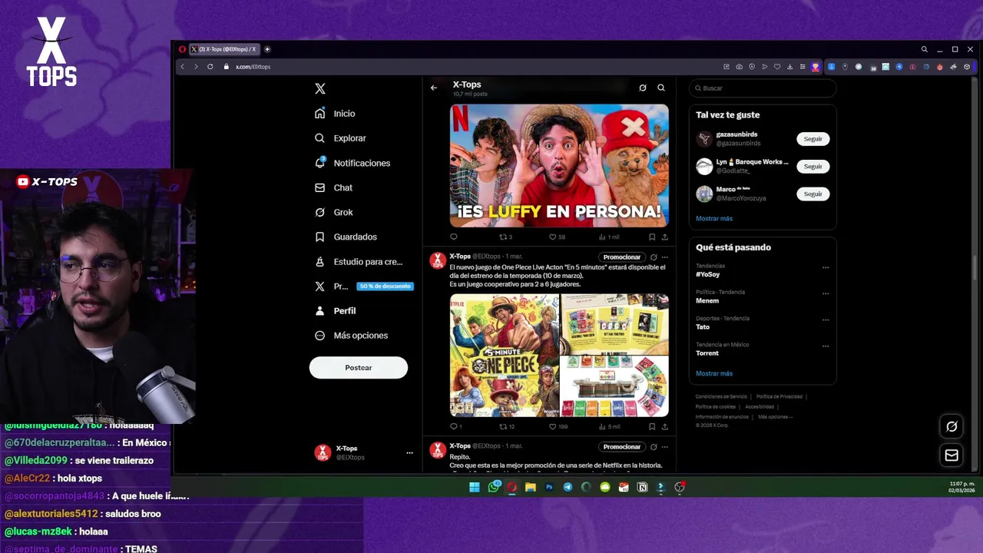The height and width of the screenshot is (553, 983).
Task: Open the ¡ES LUFFY EN PERSONA! image
Action: [559, 165]
